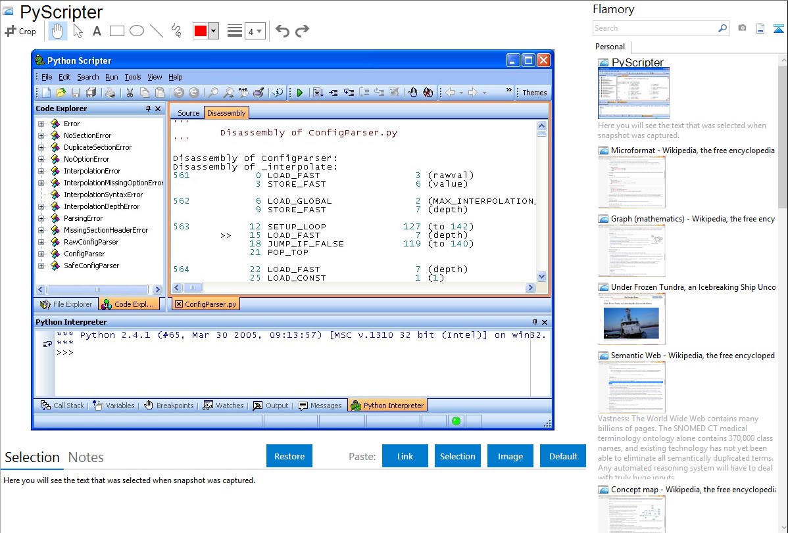Click the Save All icon
Screen dimensions: 788x533
[91, 93]
